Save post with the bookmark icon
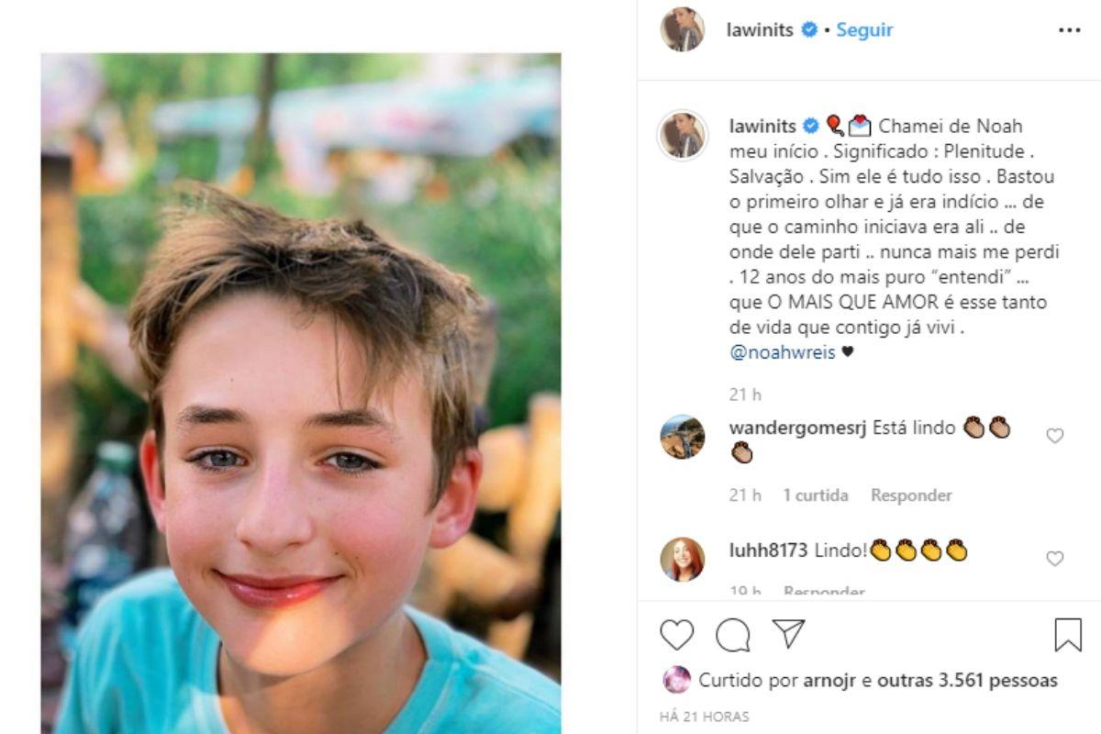 coord(1068,634)
